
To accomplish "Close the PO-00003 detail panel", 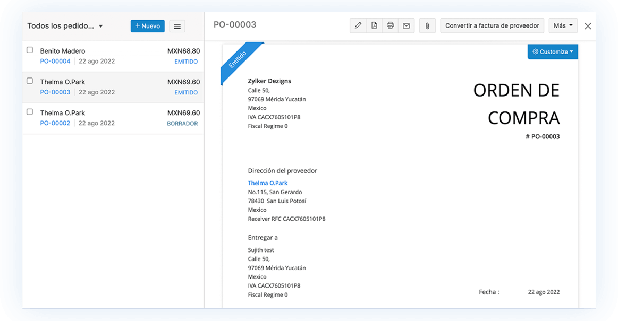I will (588, 25).
